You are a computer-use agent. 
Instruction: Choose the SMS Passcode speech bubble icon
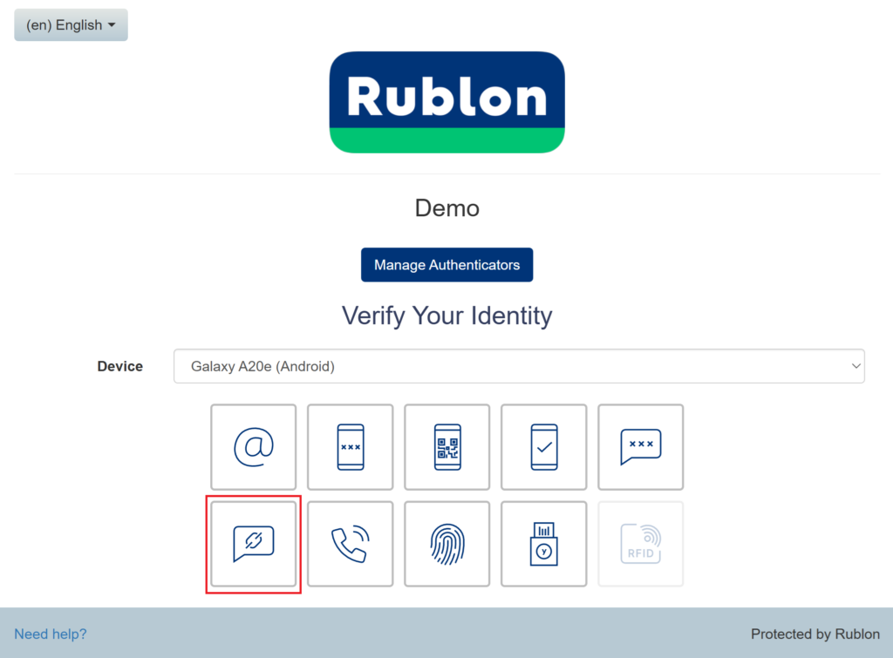(640, 447)
